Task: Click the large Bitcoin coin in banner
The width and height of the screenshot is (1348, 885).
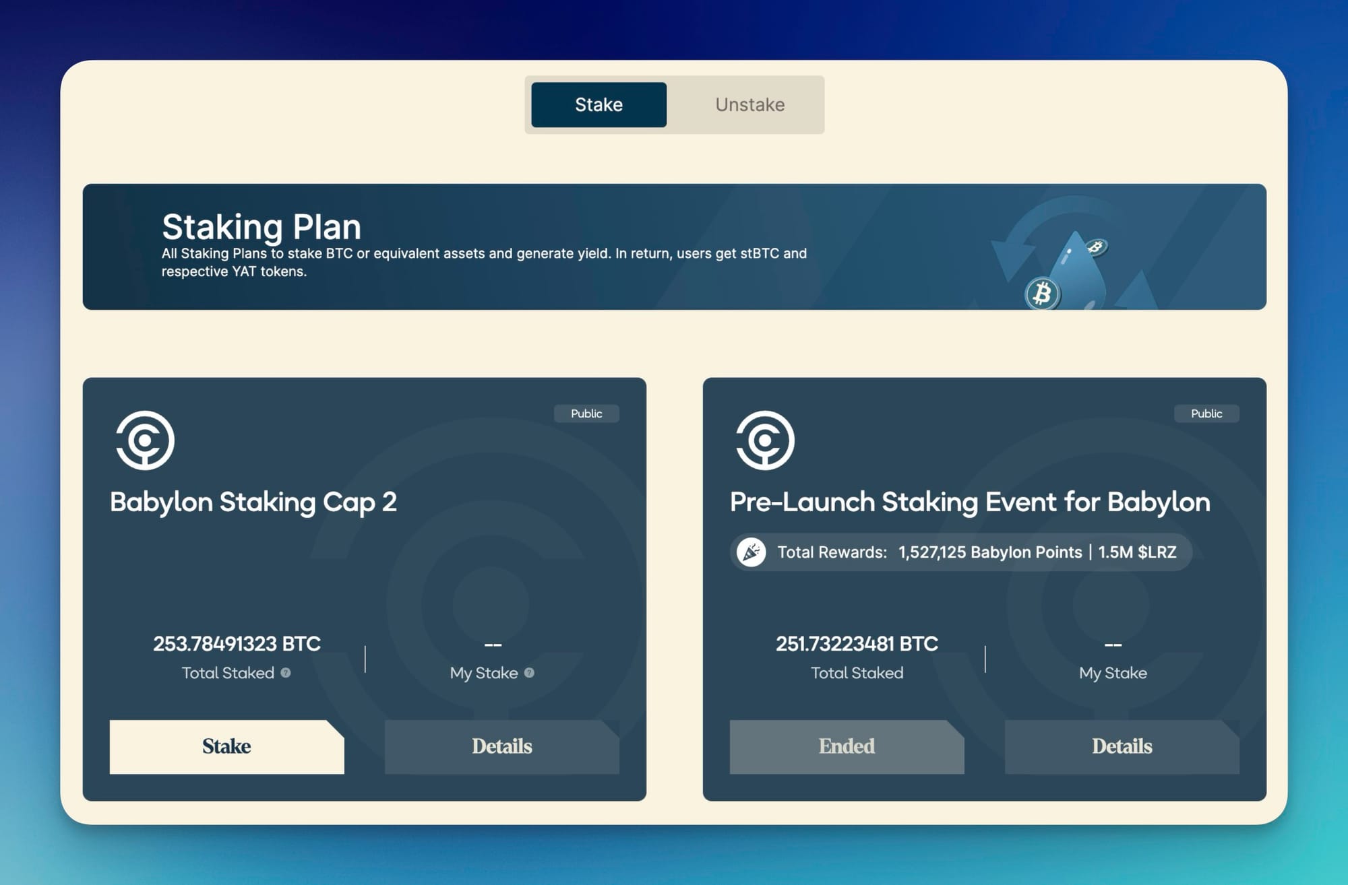Action: point(1042,294)
